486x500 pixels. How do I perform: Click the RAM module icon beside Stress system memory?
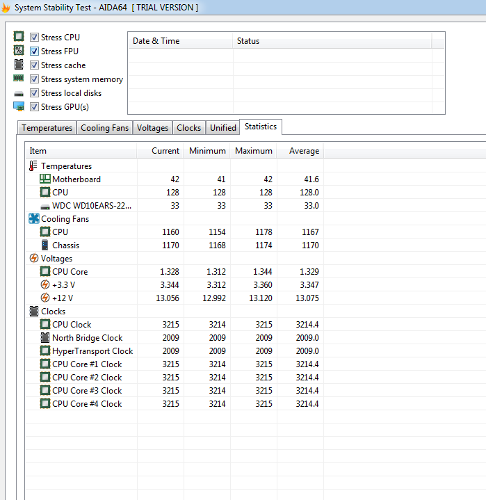coord(19,78)
